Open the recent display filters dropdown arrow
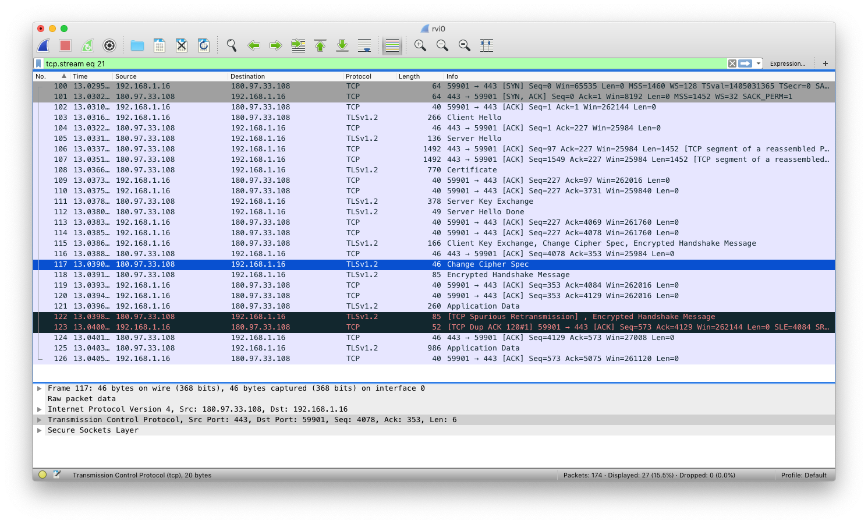The image size is (868, 524). click(759, 63)
